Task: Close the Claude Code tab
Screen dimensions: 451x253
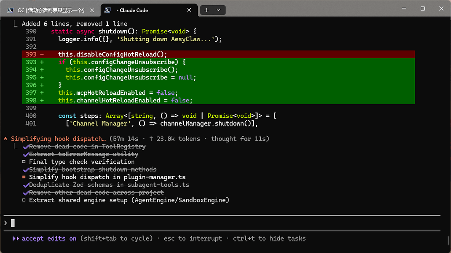Action: tap(189, 10)
